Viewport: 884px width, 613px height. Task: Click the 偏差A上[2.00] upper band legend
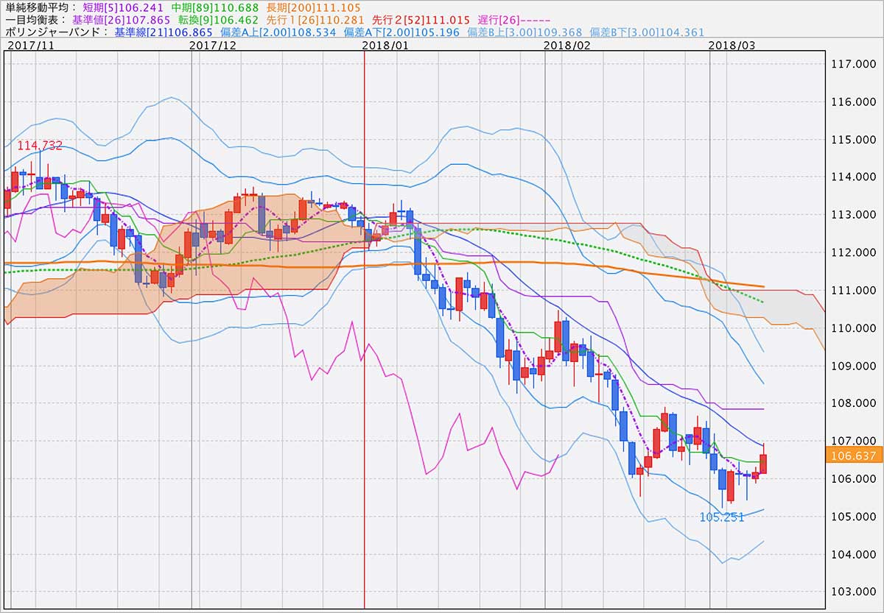(x=279, y=32)
